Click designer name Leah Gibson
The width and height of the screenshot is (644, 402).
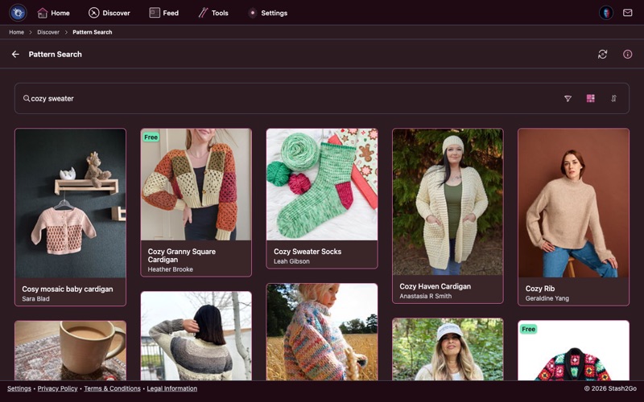(291, 261)
